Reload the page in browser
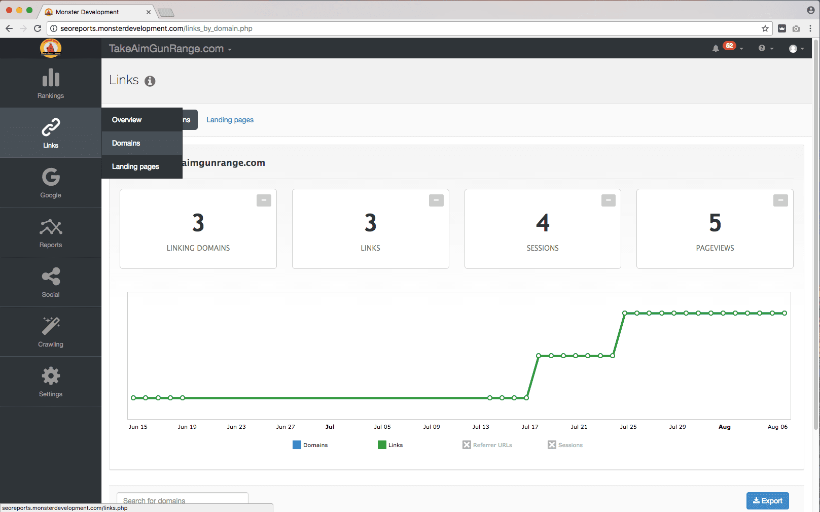 (x=38, y=28)
